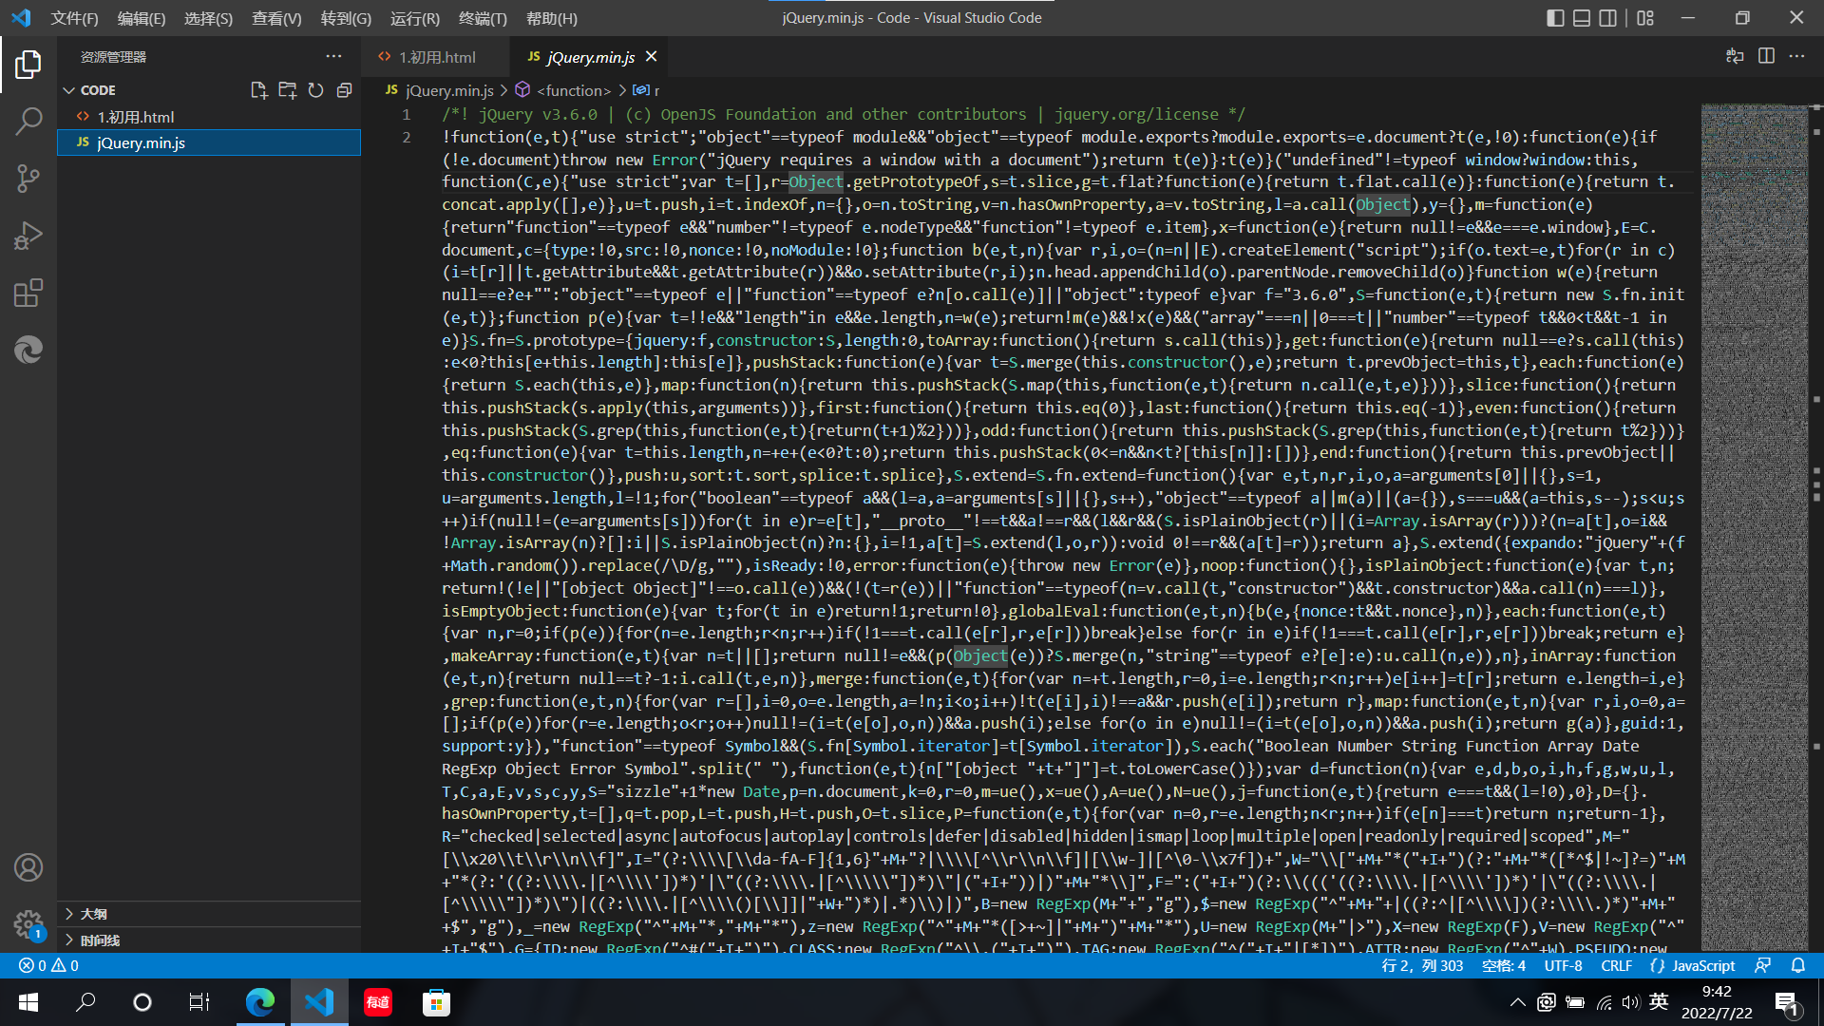Open the 终端(T) menu
The image size is (1824, 1026).
click(x=483, y=18)
